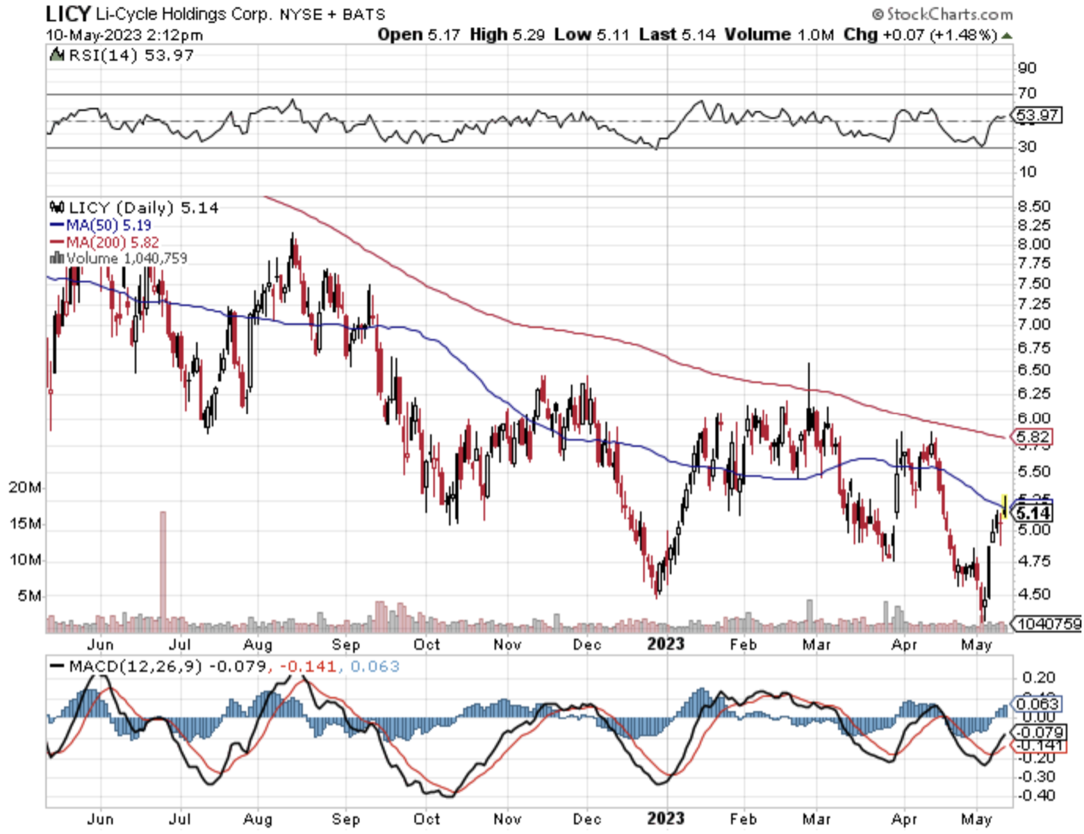Click the green up arrow beside Chg
The image size is (1084, 834).
[1007, 35]
